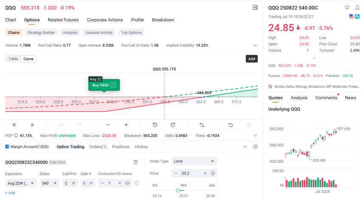Switch to the History tab
This screenshot has height=198, width=362.
point(141,147)
